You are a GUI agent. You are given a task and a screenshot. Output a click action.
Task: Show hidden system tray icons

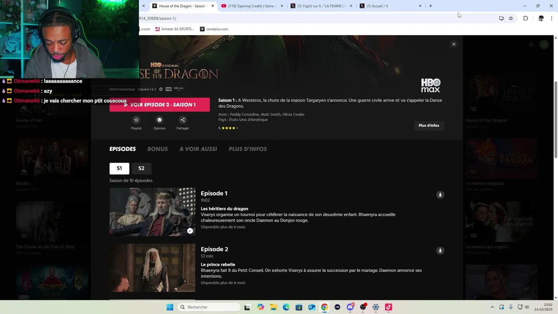tap(492, 307)
